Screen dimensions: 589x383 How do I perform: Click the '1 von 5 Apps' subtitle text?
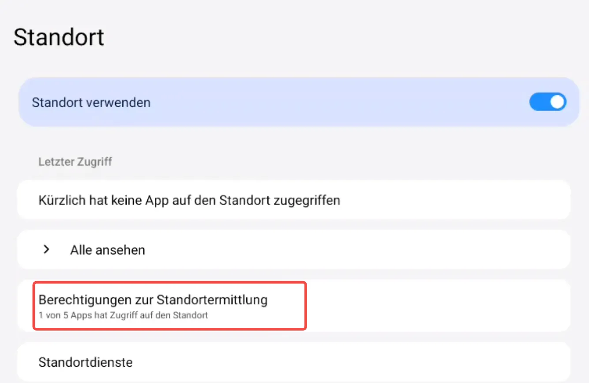pyautogui.click(x=123, y=316)
